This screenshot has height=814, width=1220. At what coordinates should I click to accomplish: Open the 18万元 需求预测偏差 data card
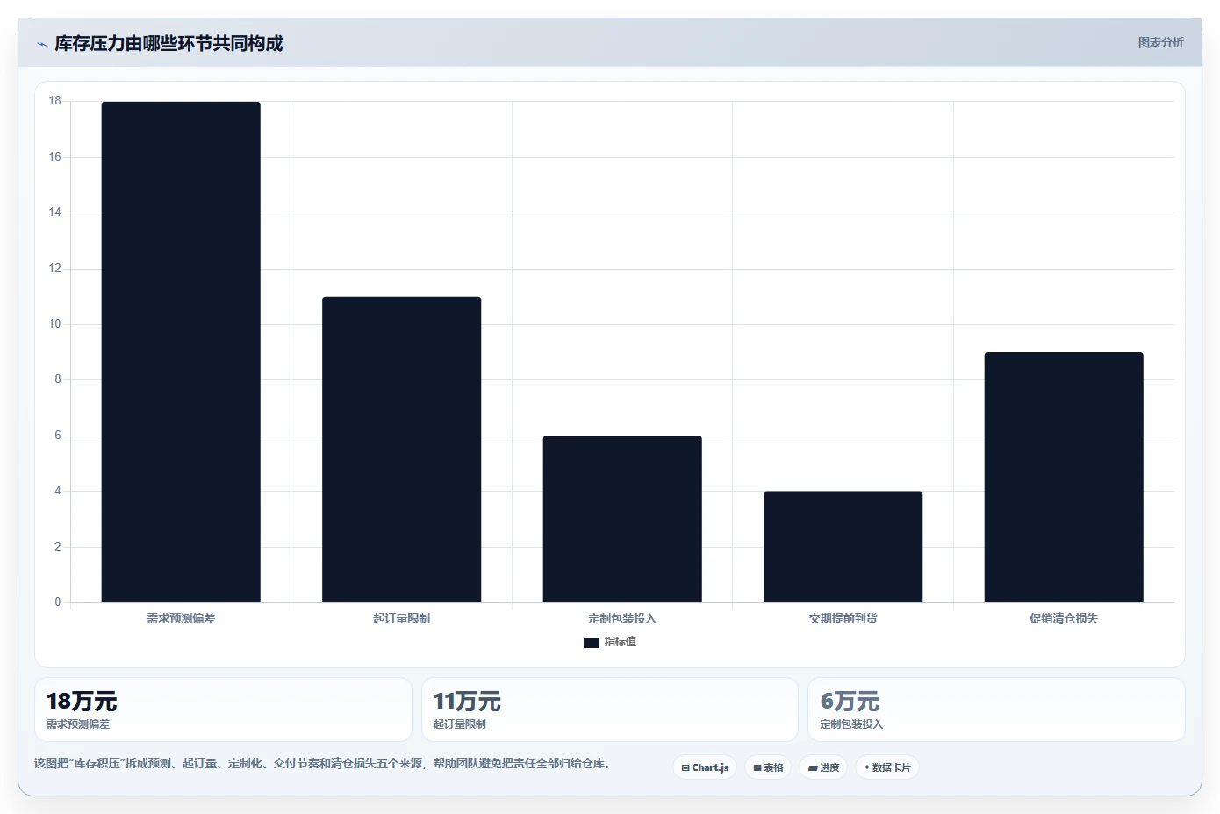(x=223, y=710)
